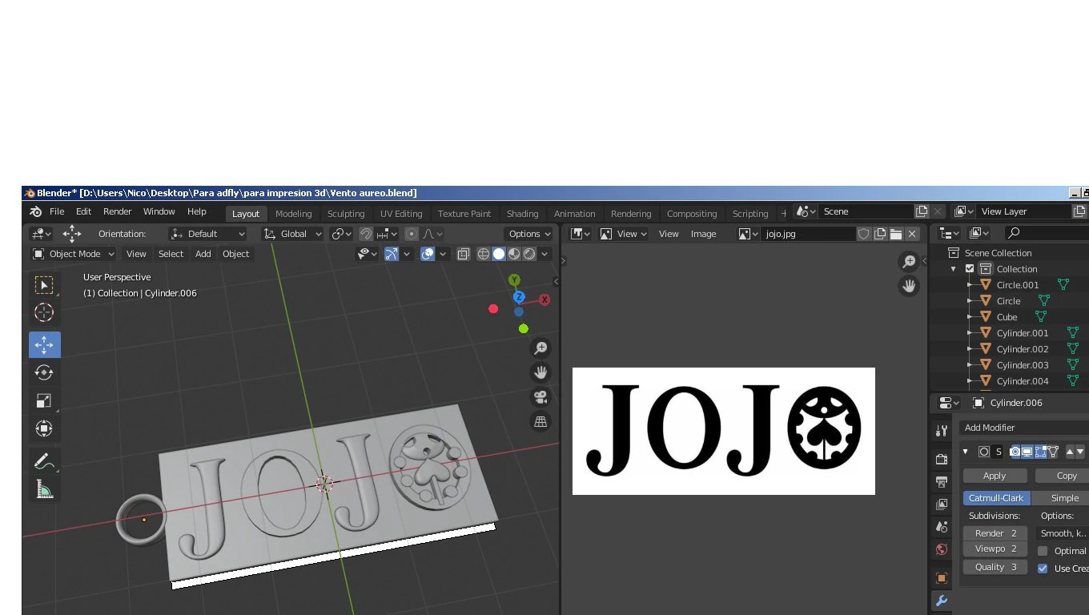Screen dimensions: 1089x615
Task: Activate the Rotate tool
Action: coord(44,372)
